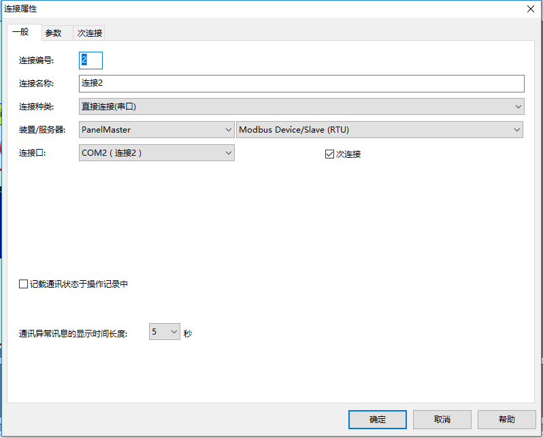Click the 通讯异常讯息的显示时间长度 label
The height and width of the screenshot is (438, 543).
click(x=73, y=334)
